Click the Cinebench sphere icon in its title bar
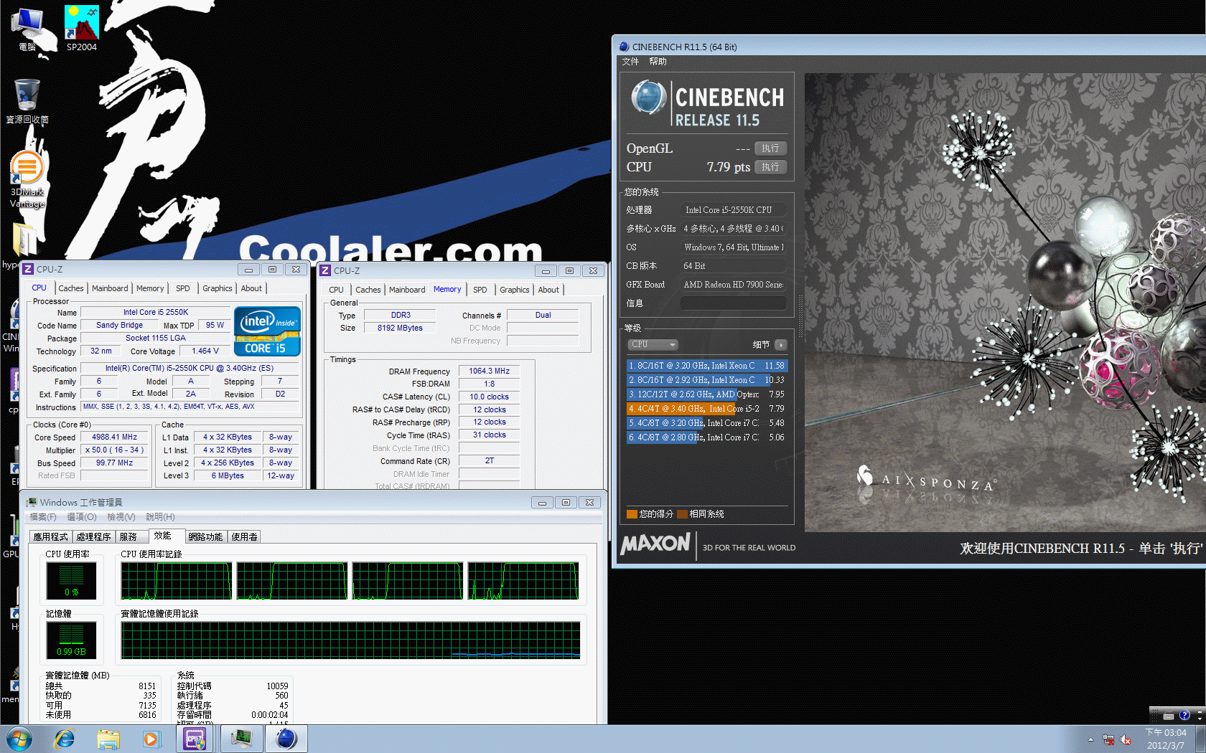The image size is (1206, 753). coord(624,47)
